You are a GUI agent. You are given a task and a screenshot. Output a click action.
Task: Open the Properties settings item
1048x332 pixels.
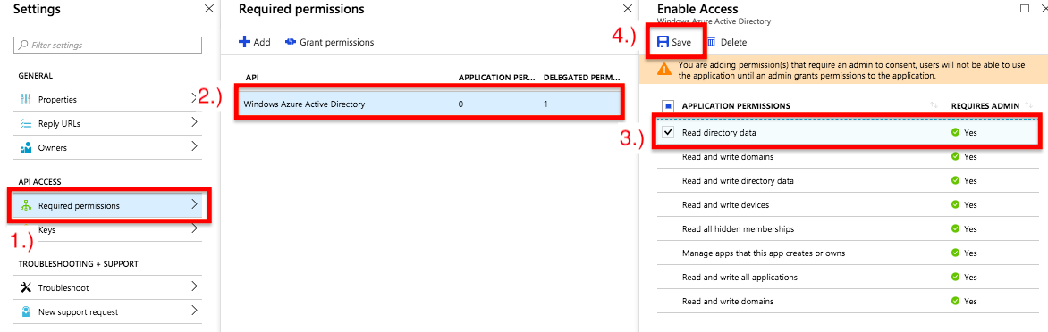(107, 99)
